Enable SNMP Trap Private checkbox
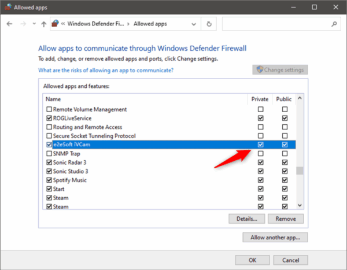The image size is (347, 270). [261, 154]
